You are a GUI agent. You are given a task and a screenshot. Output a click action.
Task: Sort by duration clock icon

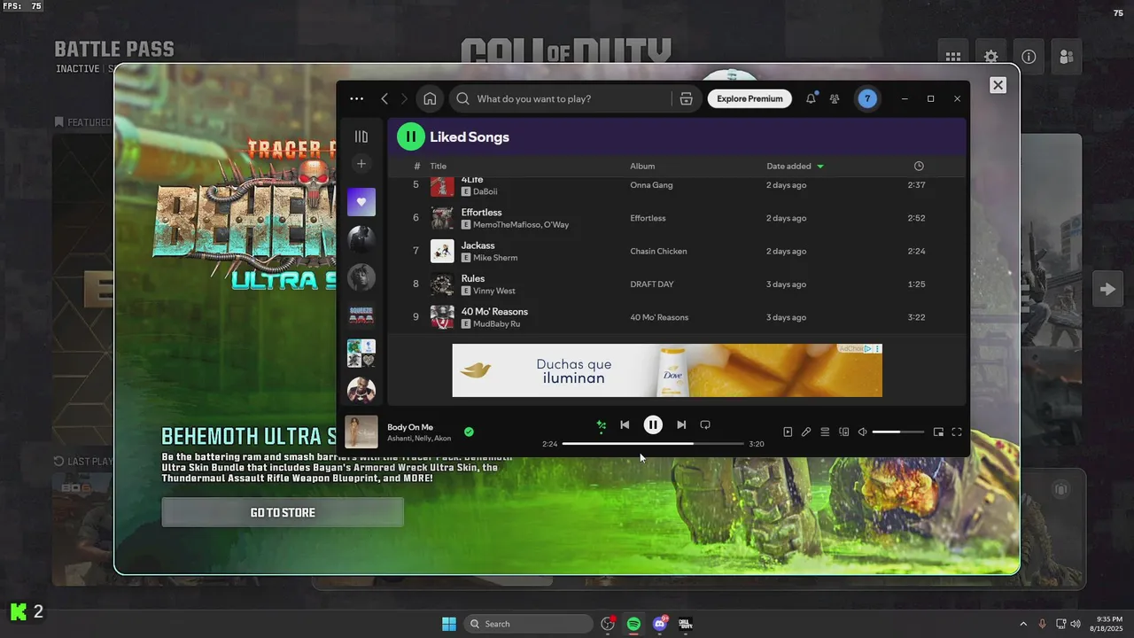919,167
